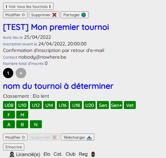Select tournament tab number 1
This screenshot has width=166, height=158.
pos(8,73)
